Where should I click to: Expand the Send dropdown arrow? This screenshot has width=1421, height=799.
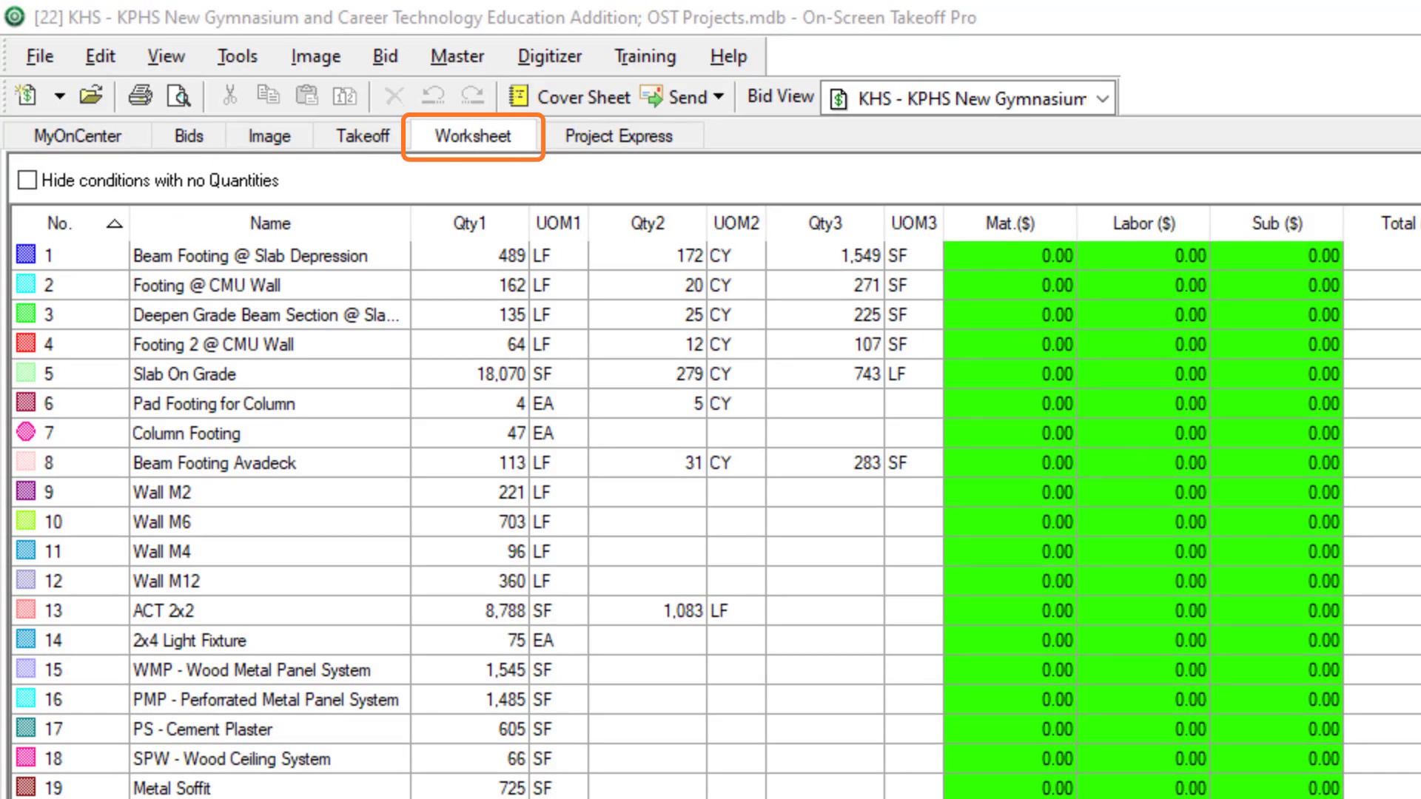718,97
